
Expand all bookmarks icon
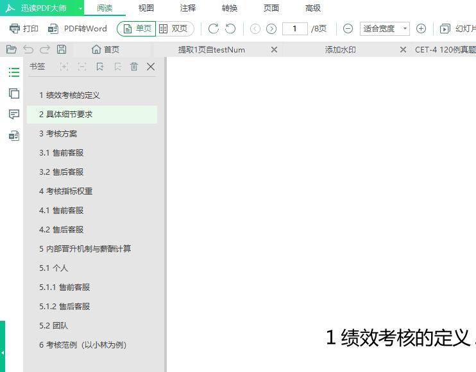[x=64, y=67]
